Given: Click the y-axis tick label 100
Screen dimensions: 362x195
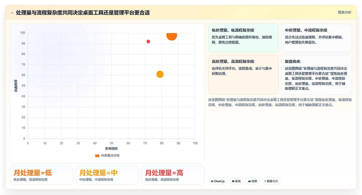Looking at the screenshot, I should (x=23, y=33).
